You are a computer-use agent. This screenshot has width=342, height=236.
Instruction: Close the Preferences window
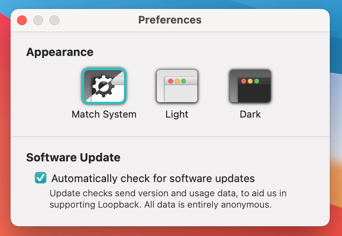click(x=22, y=20)
